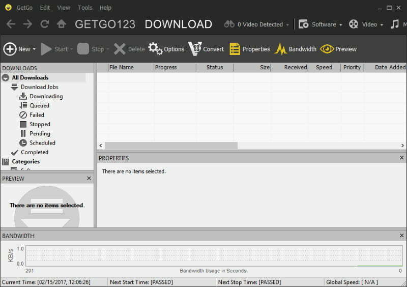Open the Software dropdown arrow

[x=340, y=25]
